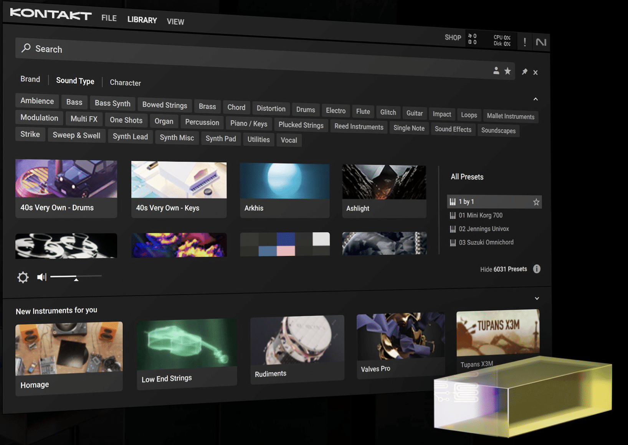Select the Reed Instruments tag
628x445 pixels.
click(x=359, y=127)
